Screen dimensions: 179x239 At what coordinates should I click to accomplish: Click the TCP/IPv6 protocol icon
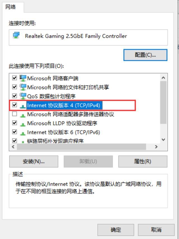point(23,133)
